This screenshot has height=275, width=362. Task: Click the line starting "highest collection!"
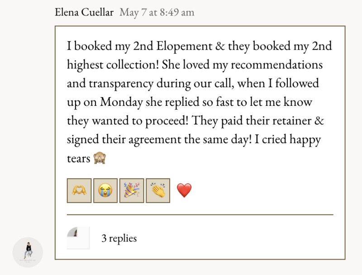(x=195, y=65)
